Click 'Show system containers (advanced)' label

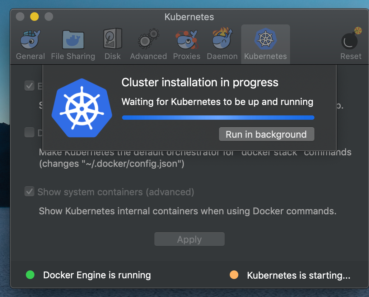(116, 192)
